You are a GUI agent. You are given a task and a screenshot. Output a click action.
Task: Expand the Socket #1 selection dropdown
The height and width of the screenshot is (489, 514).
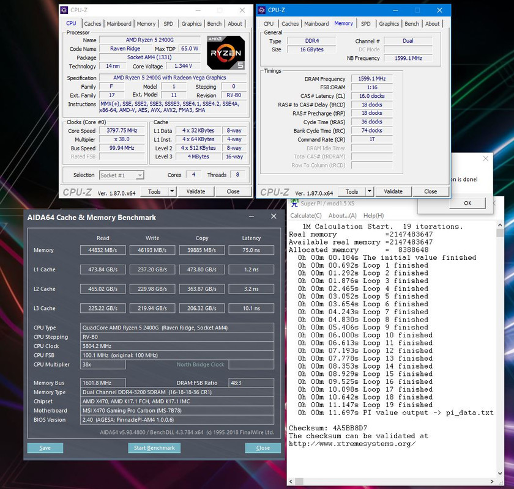pyautogui.click(x=140, y=175)
